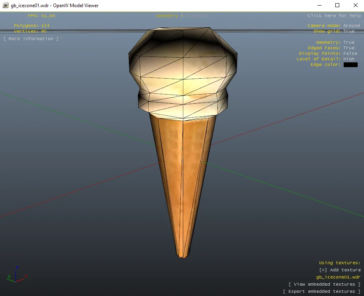
Task: Enable Display Points option
Action: point(350,54)
